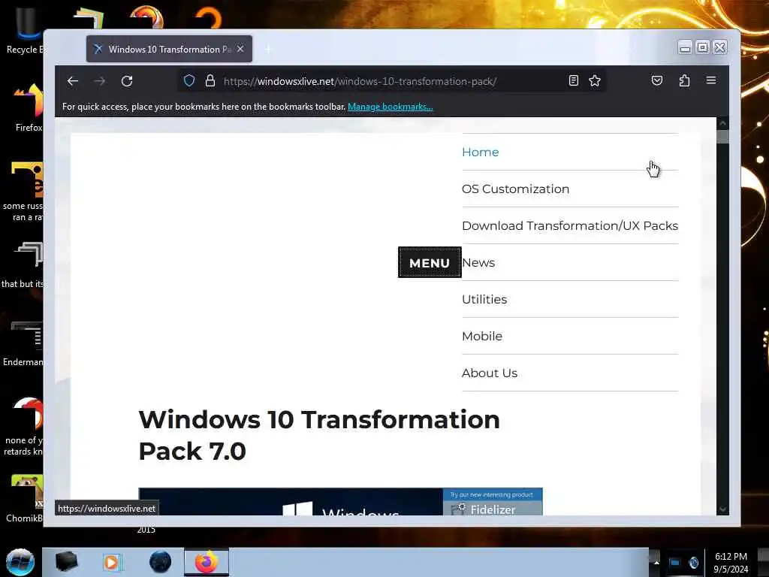
Task: Open the tracking protection shield icon
Action: tap(189, 81)
